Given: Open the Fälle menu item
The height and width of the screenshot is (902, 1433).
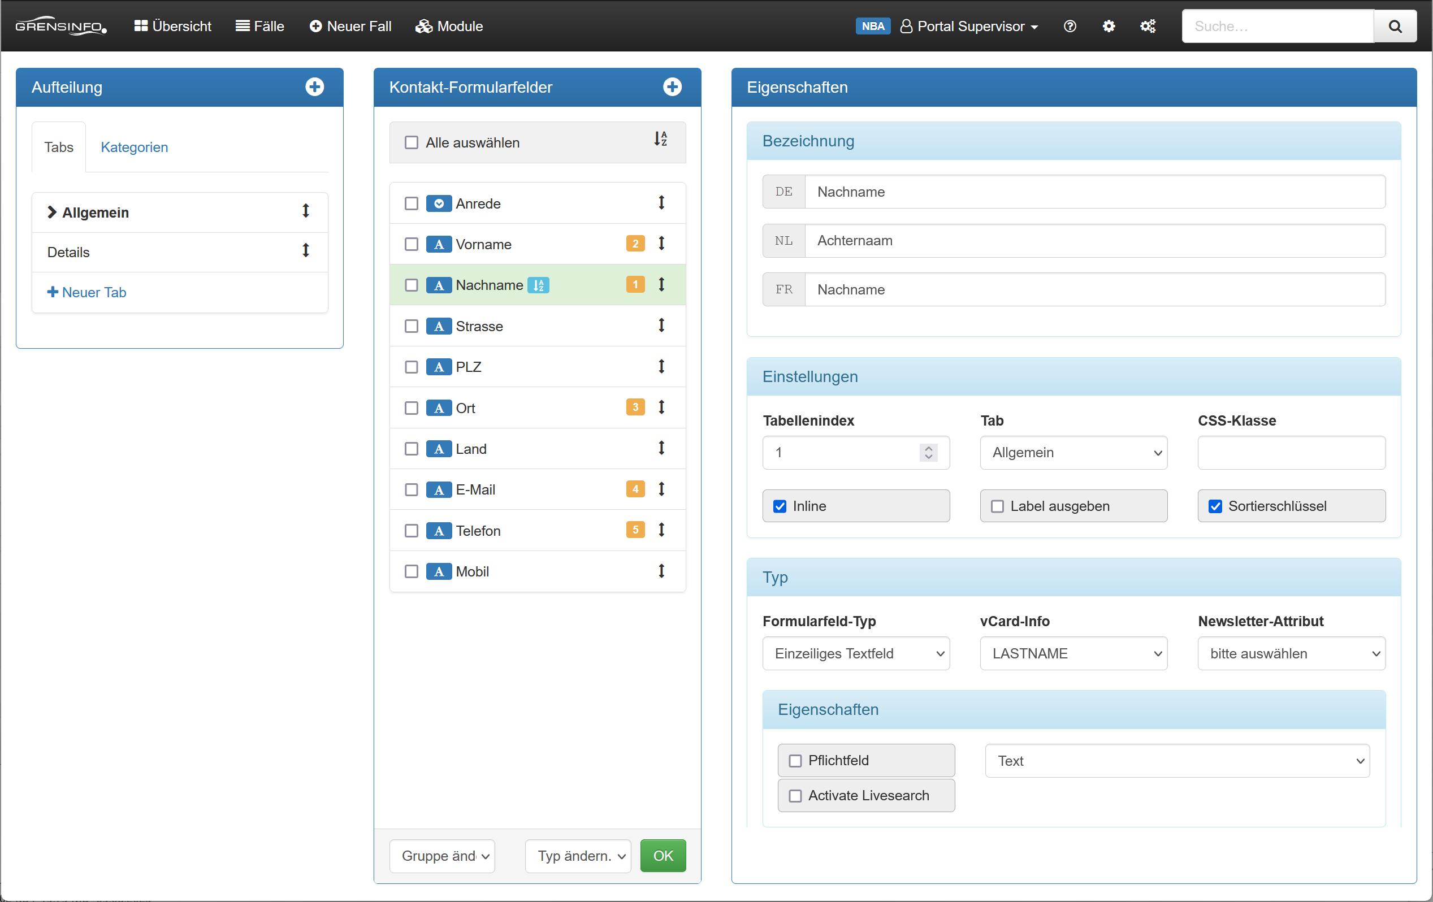Looking at the screenshot, I should tap(260, 26).
